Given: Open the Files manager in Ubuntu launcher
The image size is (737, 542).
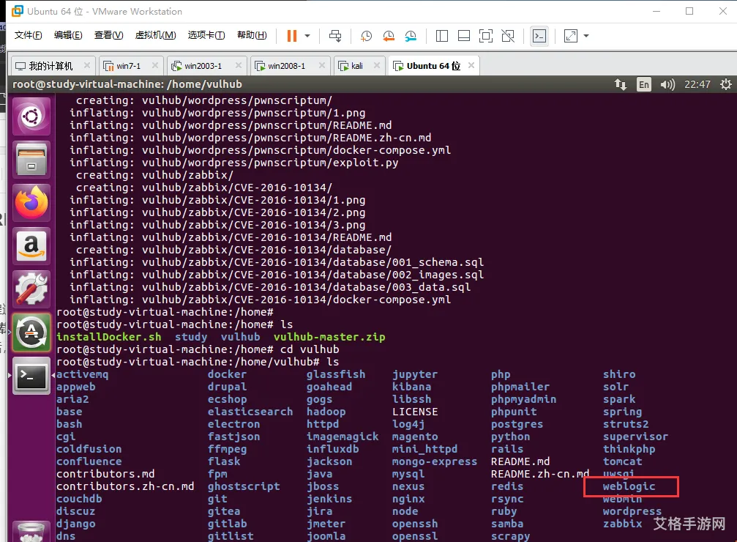Looking at the screenshot, I should [31, 160].
